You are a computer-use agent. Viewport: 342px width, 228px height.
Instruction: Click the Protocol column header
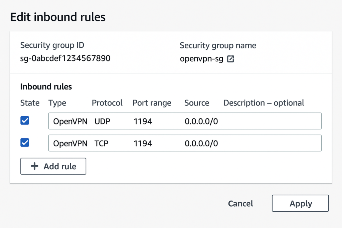coord(107,103)
